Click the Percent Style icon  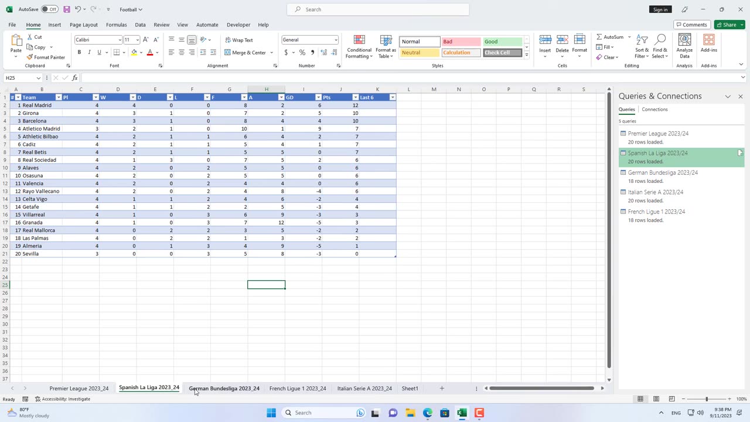click(x=302, y=52)
